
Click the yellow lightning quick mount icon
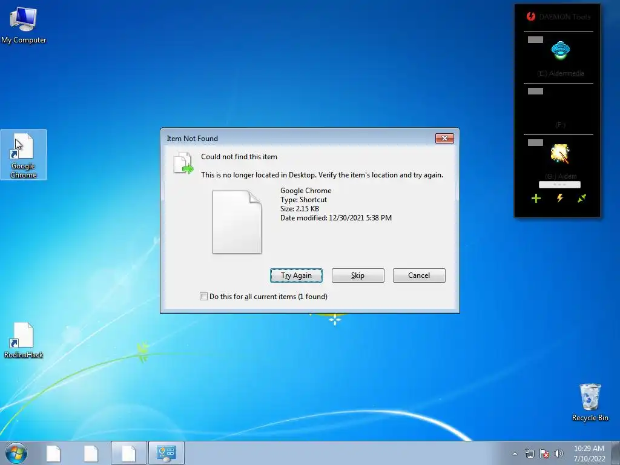[560, 198]
